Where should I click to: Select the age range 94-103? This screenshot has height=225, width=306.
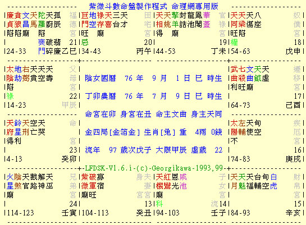(x=168, y=213)
